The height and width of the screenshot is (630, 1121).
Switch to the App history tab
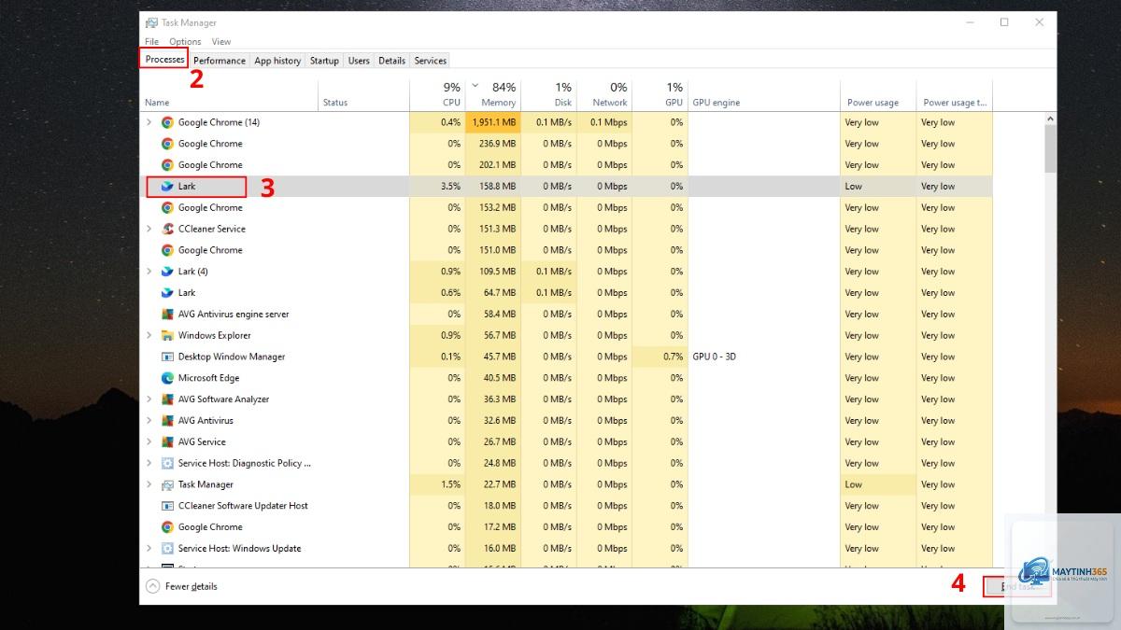pyautogui.click(x=277, y=61)
